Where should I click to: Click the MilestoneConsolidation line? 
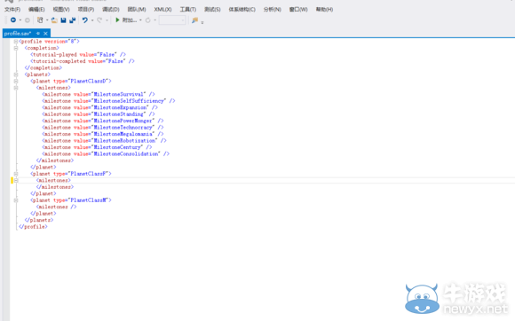(x=106, y=153)
